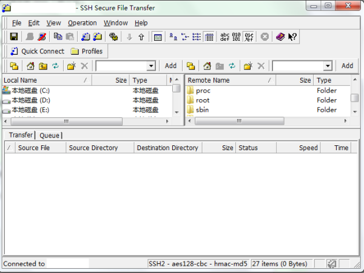Switch to Large Icons view

(173, 36)
